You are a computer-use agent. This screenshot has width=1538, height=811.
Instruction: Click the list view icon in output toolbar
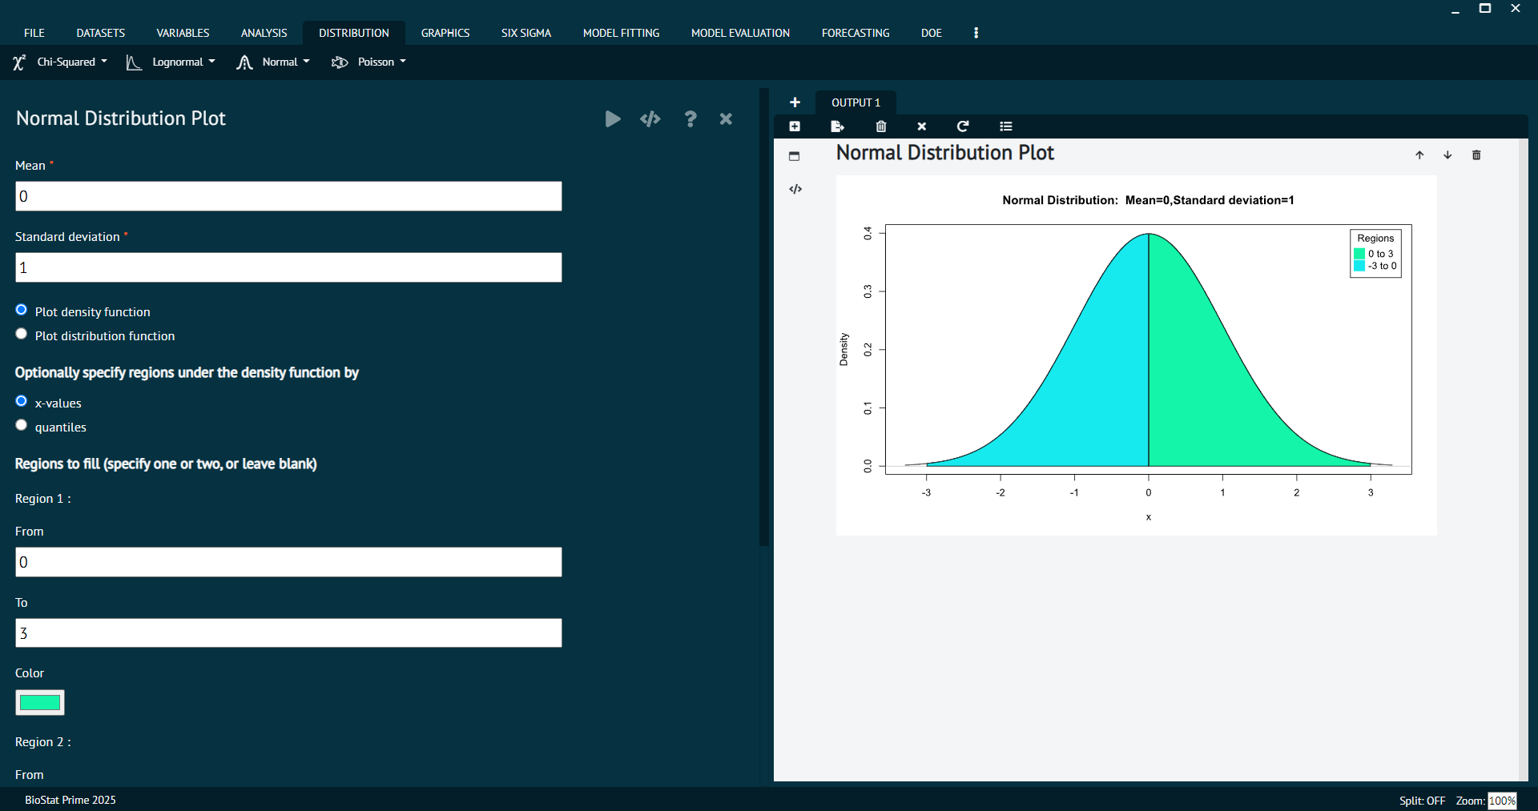[x=1006, y=126]
